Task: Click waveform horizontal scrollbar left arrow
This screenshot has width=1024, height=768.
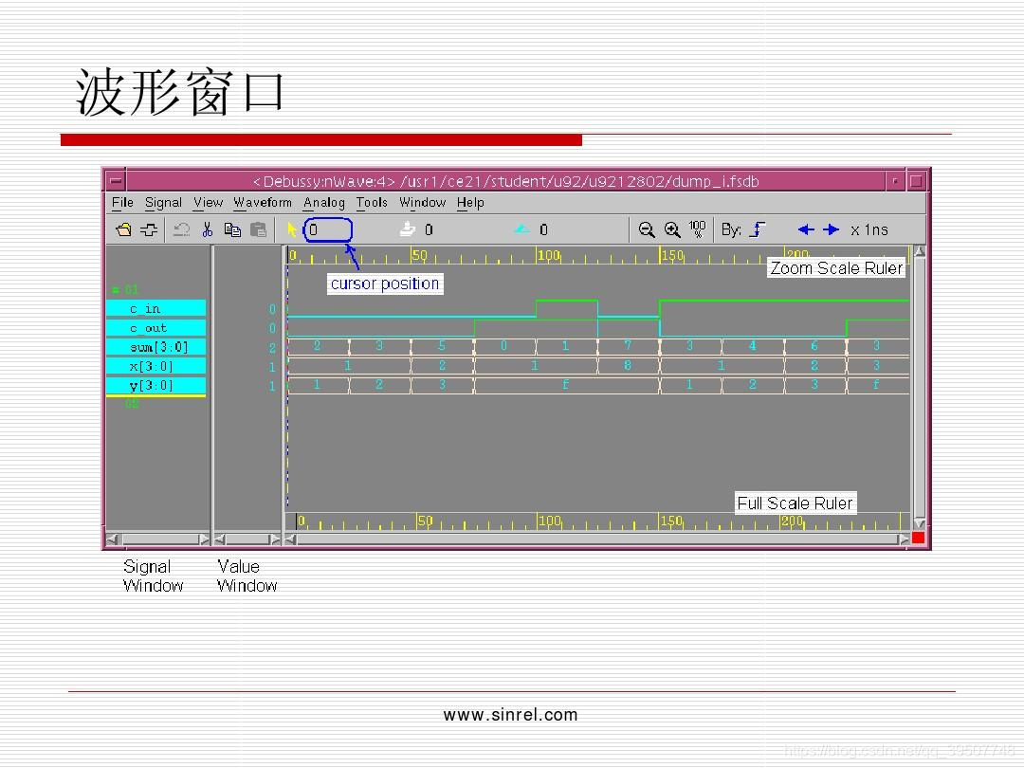Action: (x=291, y=539)
